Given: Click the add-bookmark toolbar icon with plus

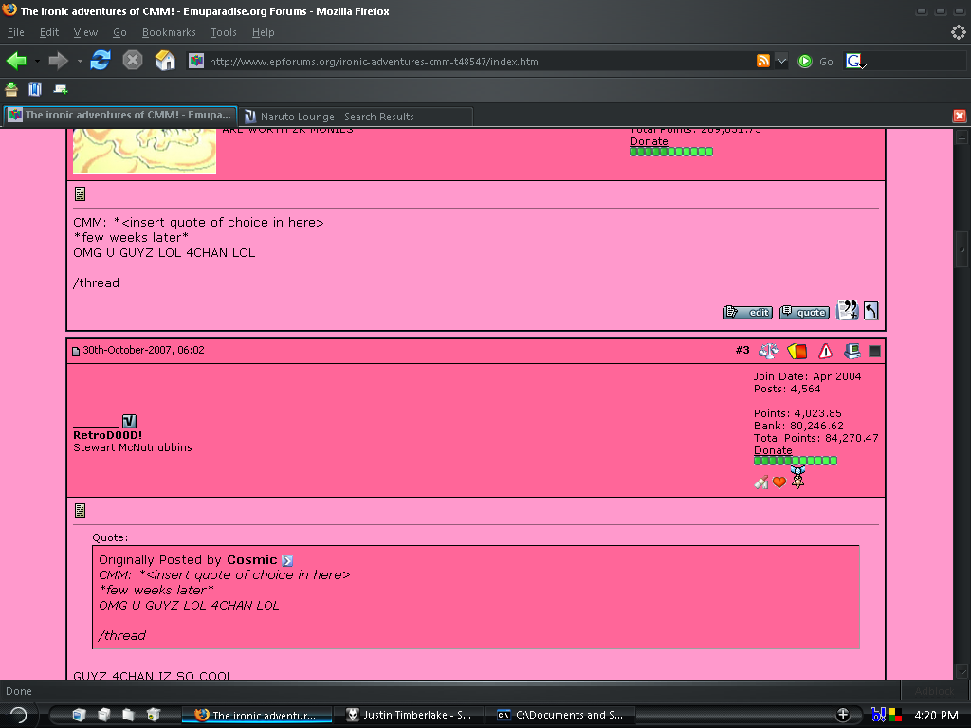Looking at the screenshot, I should (x=61, y=90).
